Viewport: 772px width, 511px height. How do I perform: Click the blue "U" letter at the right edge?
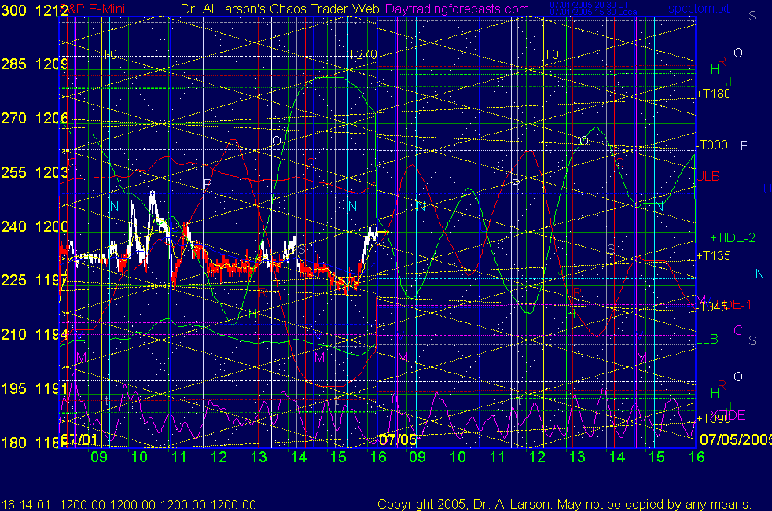coord(767,189)
